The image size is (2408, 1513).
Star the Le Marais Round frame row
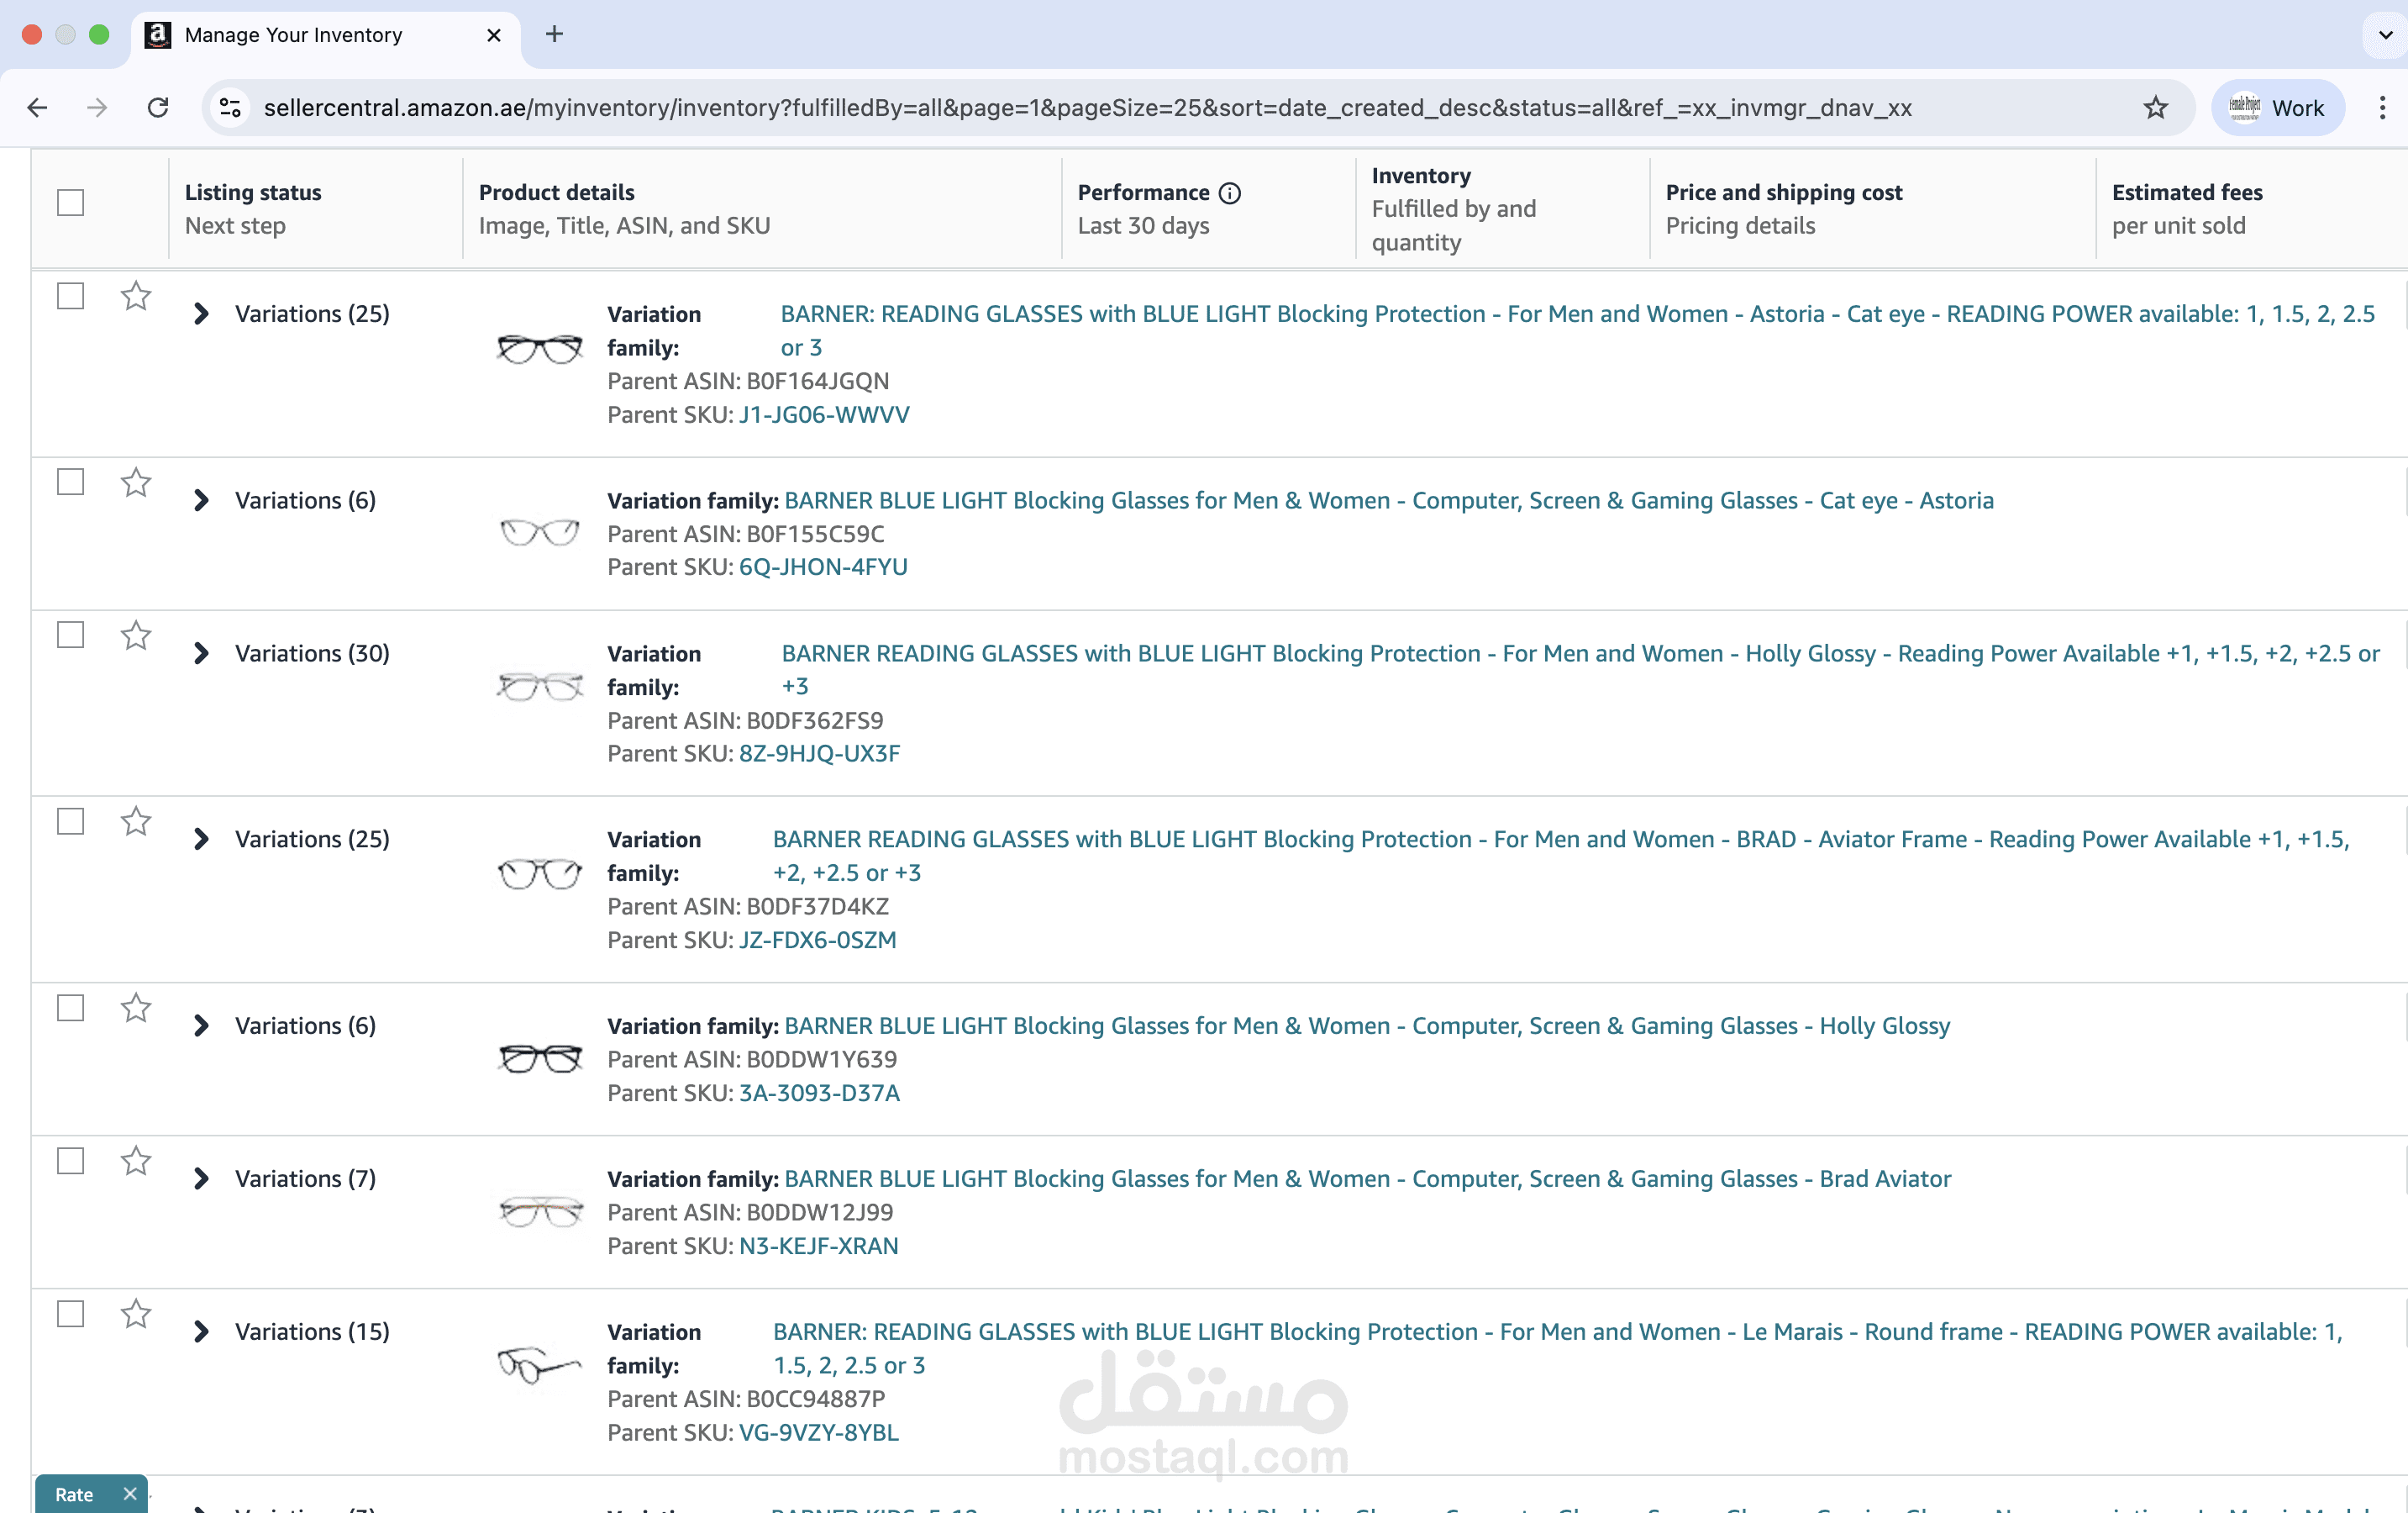point(136,1313)
